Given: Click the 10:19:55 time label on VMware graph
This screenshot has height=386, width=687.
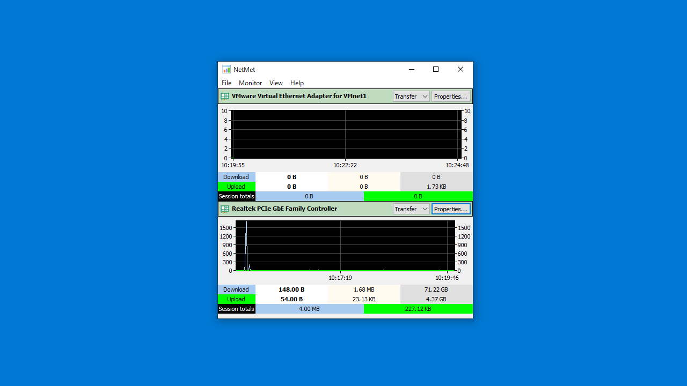Looking at the screenshot, I should click(x=233, y=165).
